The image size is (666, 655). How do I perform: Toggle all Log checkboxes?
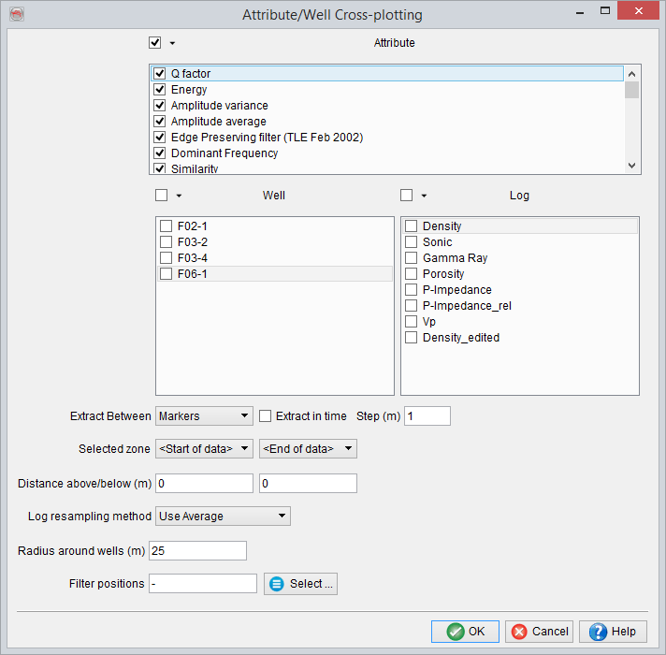coord(406,196)
